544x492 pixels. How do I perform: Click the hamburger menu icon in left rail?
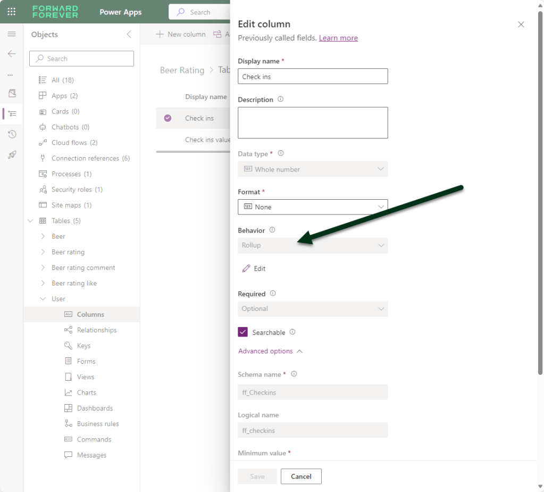(x=12, y=34)
